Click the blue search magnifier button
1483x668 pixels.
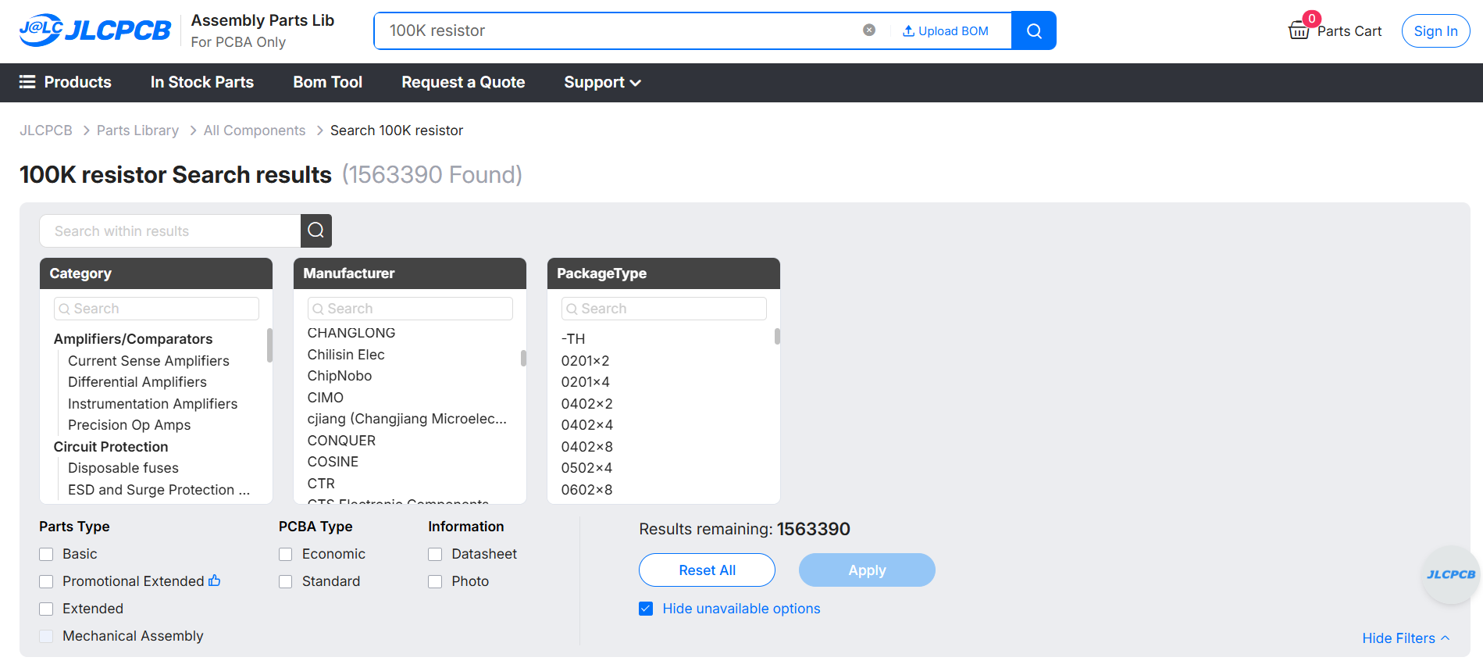(x=1034, y=30)
